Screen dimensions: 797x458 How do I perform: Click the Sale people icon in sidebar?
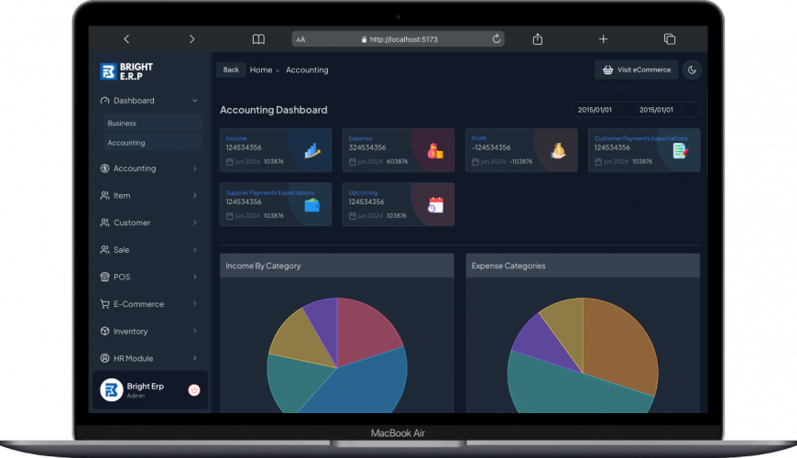coord(104,249)
